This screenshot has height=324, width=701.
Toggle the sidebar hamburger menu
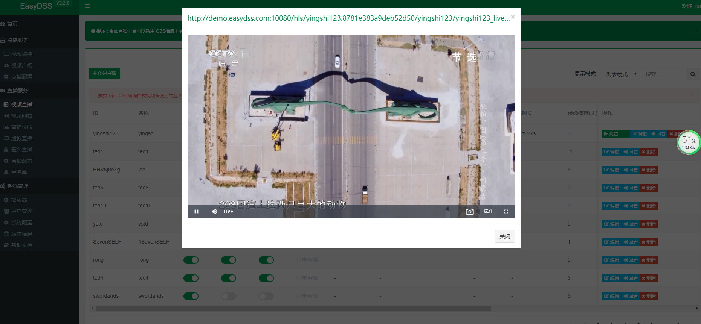[x=87, y=6]
